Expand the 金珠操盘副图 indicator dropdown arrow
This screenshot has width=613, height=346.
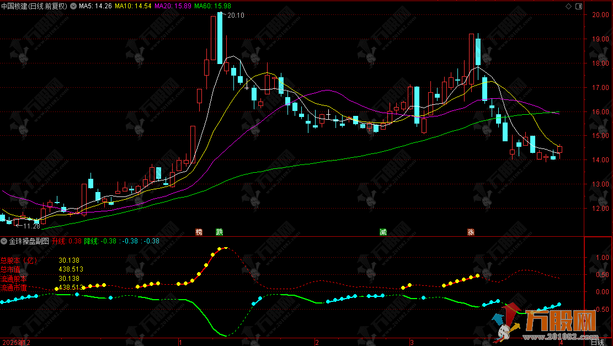coord(4,241)
